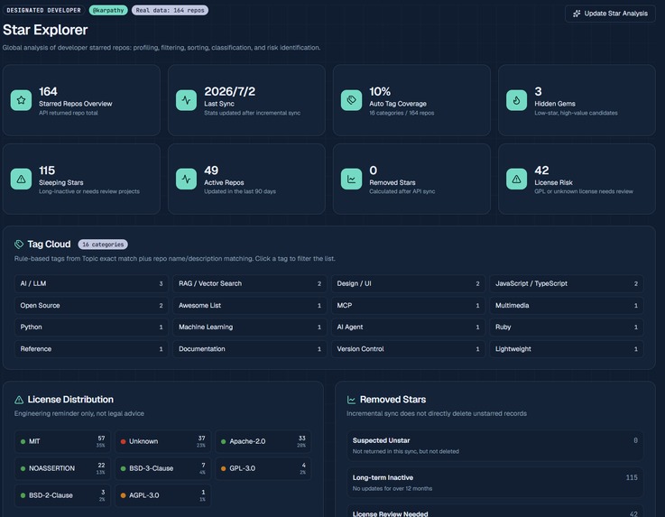This screenshot has width=665, height=517.
Task: Click the tag icon on Auto Tag Coverage card
Action: click(351, 100)
